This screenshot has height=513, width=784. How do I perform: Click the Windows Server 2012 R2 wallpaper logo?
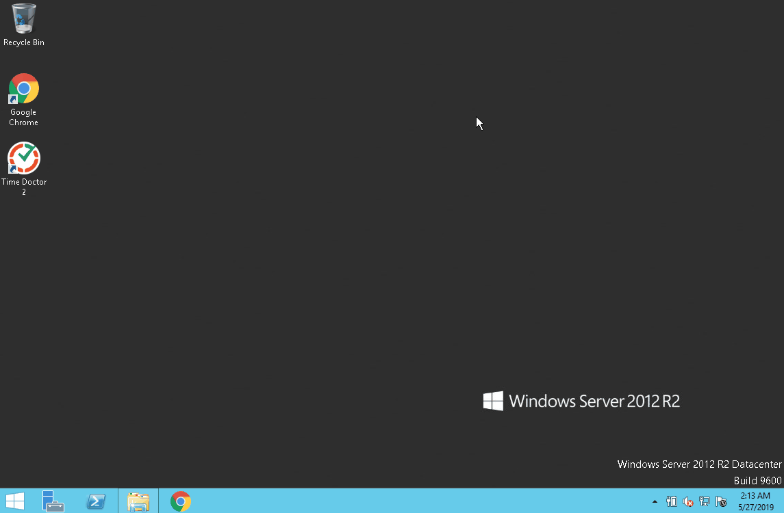click(x=581, y=401)
